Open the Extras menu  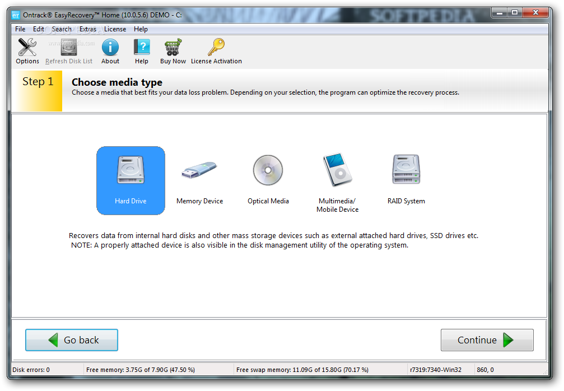(88, 29)
